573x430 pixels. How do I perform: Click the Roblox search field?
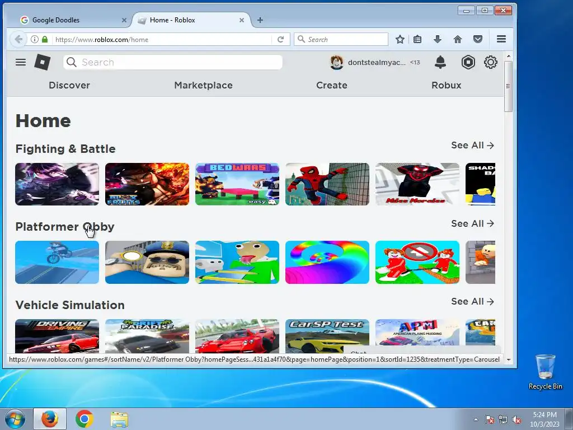point(173,62)
